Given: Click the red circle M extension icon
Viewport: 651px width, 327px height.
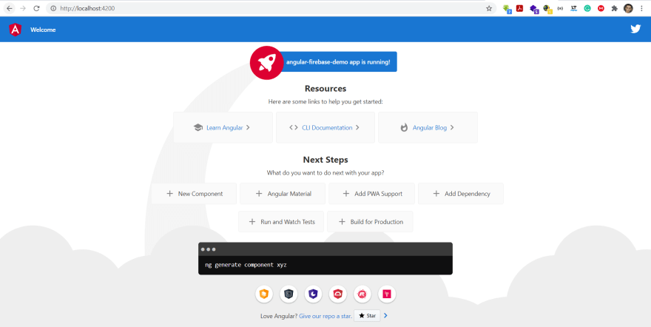Looking at the screenshot, I should (601, 8).
